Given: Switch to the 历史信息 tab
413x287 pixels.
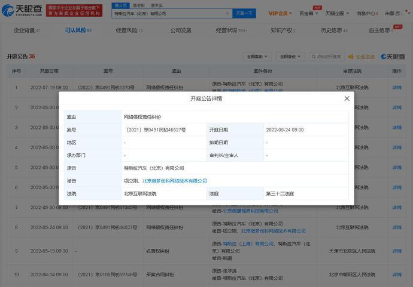Looking at the screenshot, I should (334, 30).
